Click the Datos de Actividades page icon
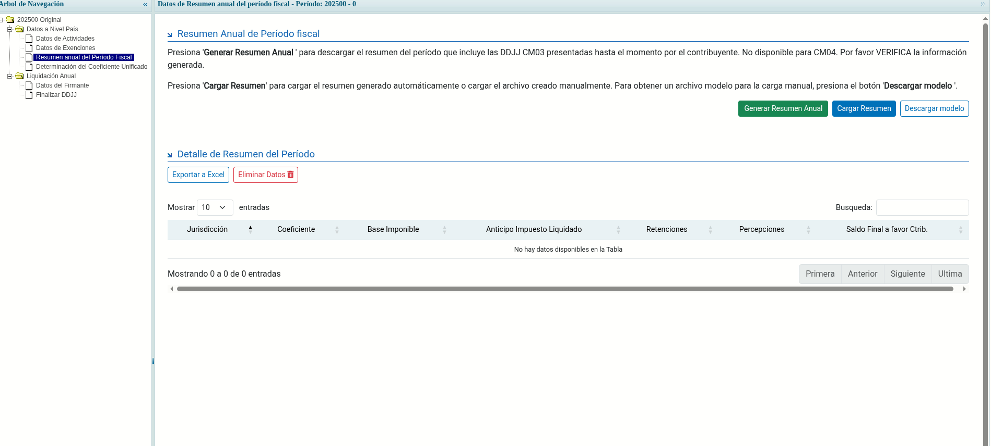This screenshot has width=991, height=446. point(29,39)
